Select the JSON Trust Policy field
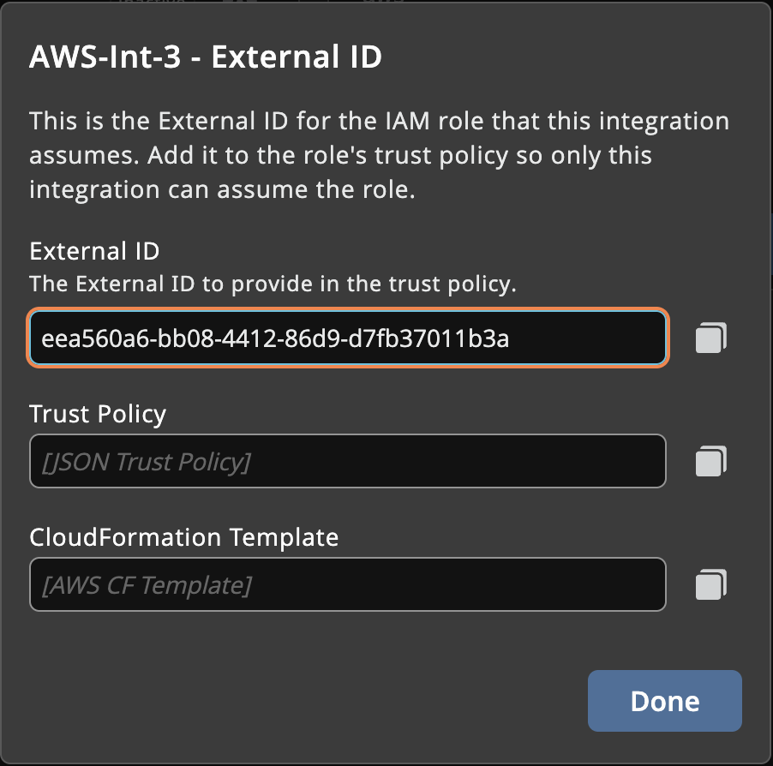This screenshot has height=766, width=773. click(x=348, y=461)
